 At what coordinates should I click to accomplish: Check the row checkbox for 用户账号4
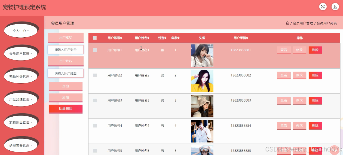(x=95, y=126)
